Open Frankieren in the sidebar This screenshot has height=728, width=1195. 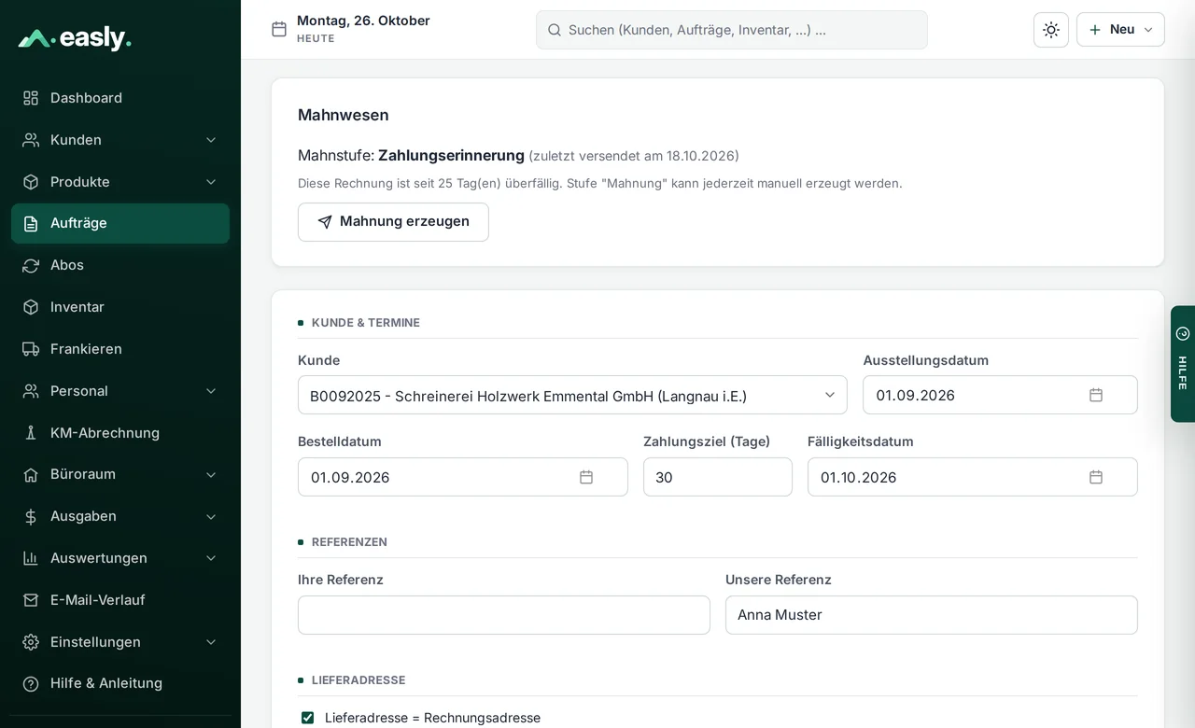tap(120, 349)
